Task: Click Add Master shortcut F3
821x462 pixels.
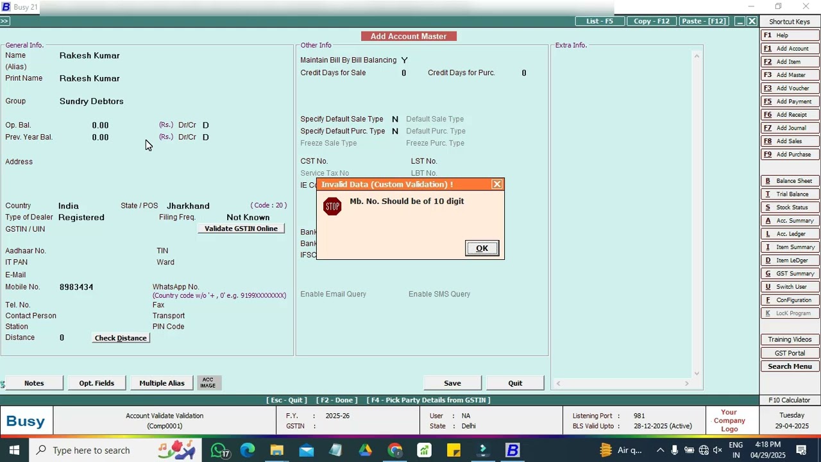Action: (790, 75)
